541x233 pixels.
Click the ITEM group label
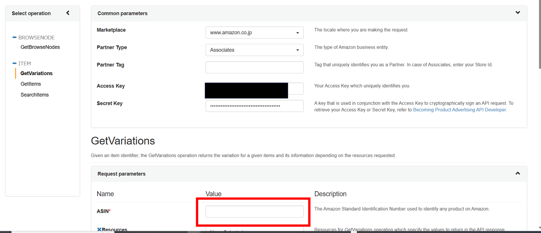(x=25, y=63)
